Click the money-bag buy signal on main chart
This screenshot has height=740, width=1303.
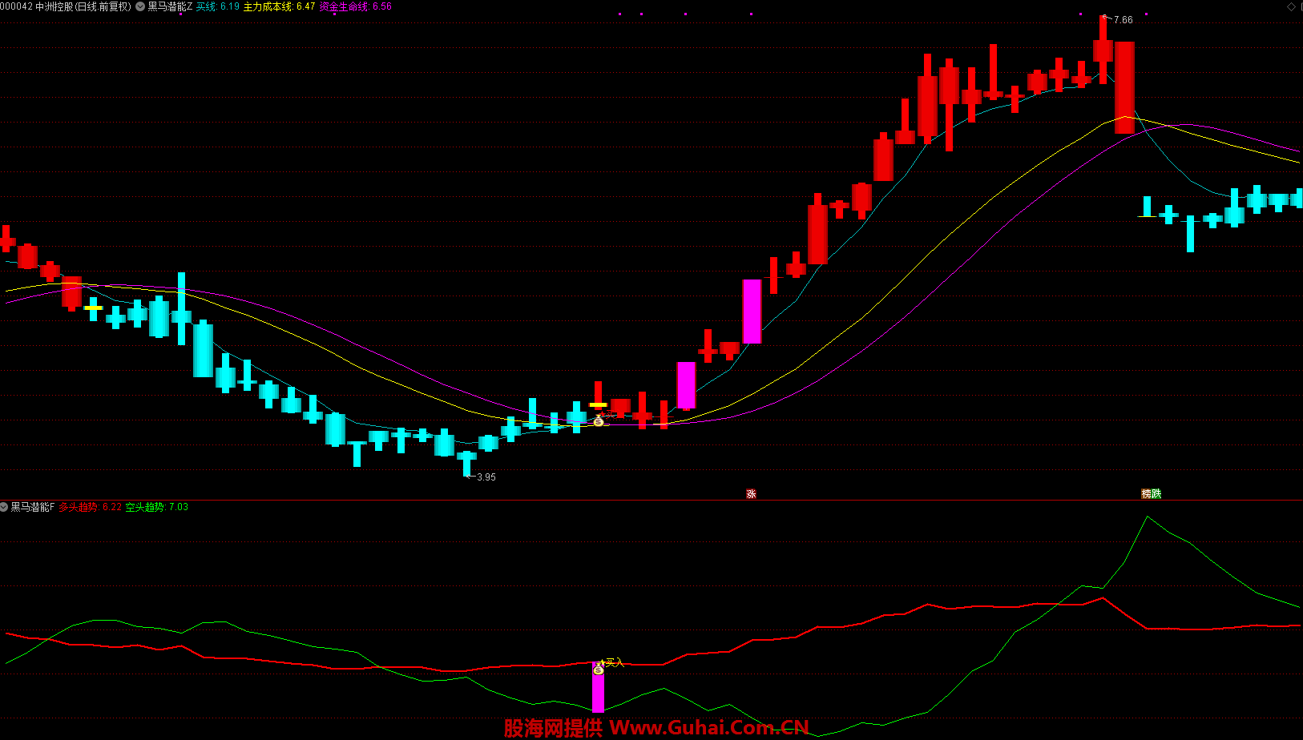click(598, 420)
